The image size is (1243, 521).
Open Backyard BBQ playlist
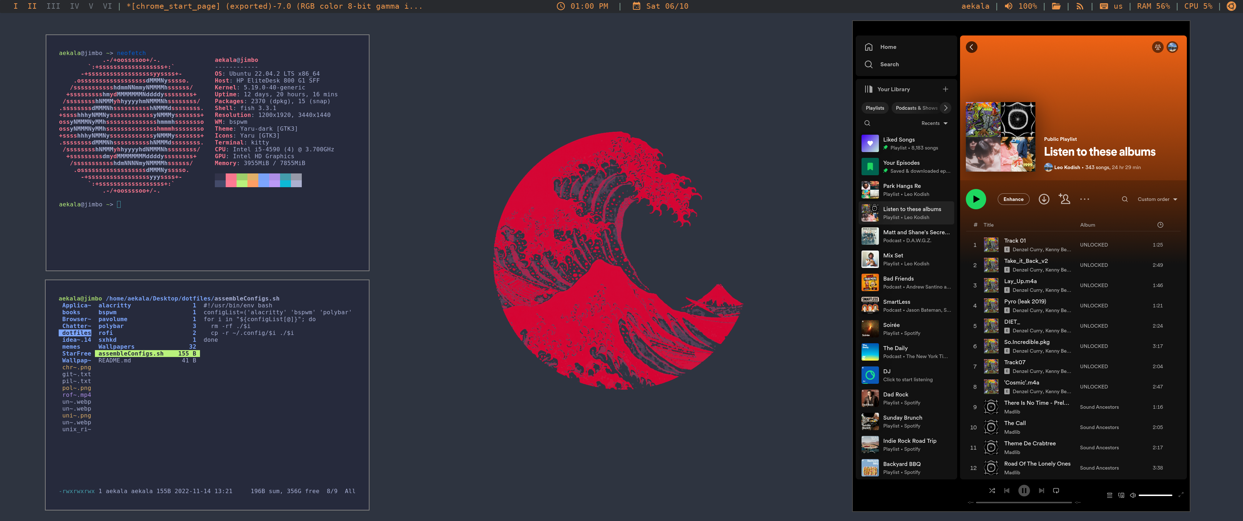click(x=906, y=467)
